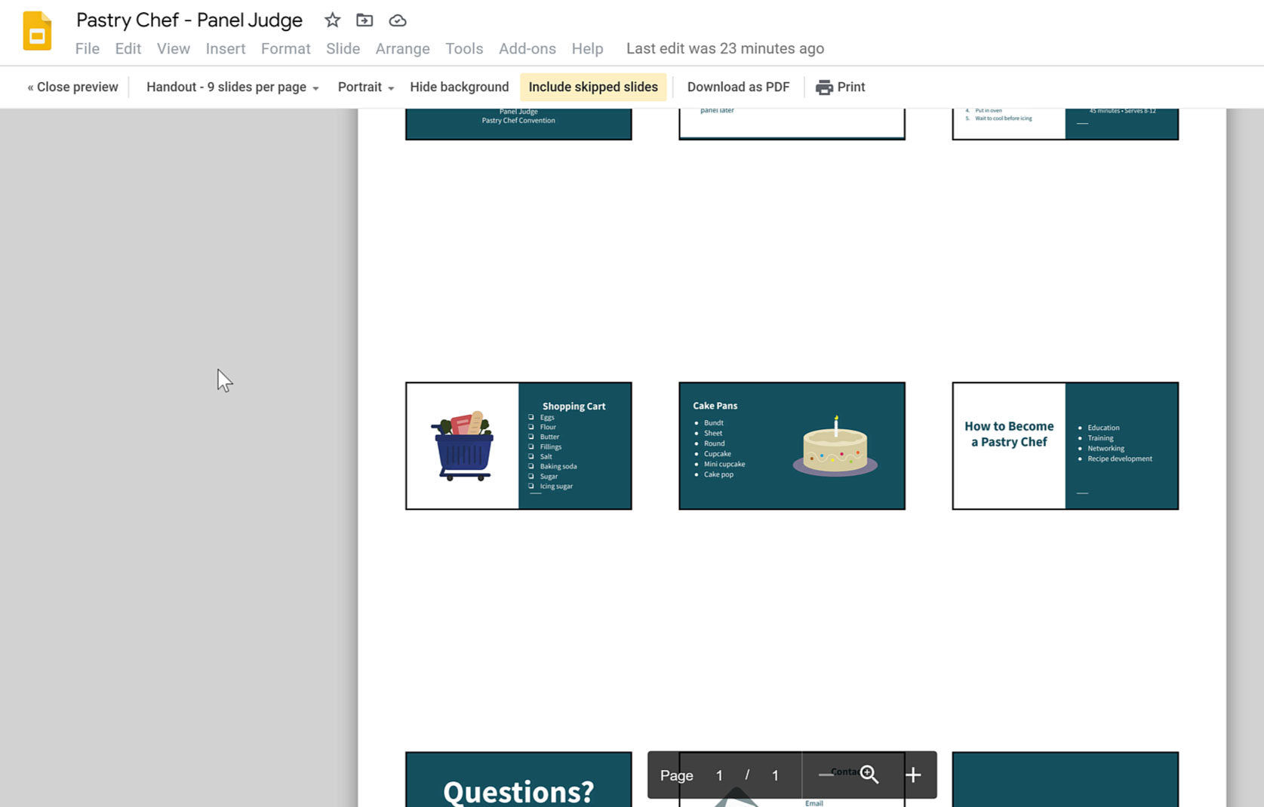The image size is (1264, 807).
Task: Click 'Mini cupcake' in Cake Pans list
Action: point(724,464)
